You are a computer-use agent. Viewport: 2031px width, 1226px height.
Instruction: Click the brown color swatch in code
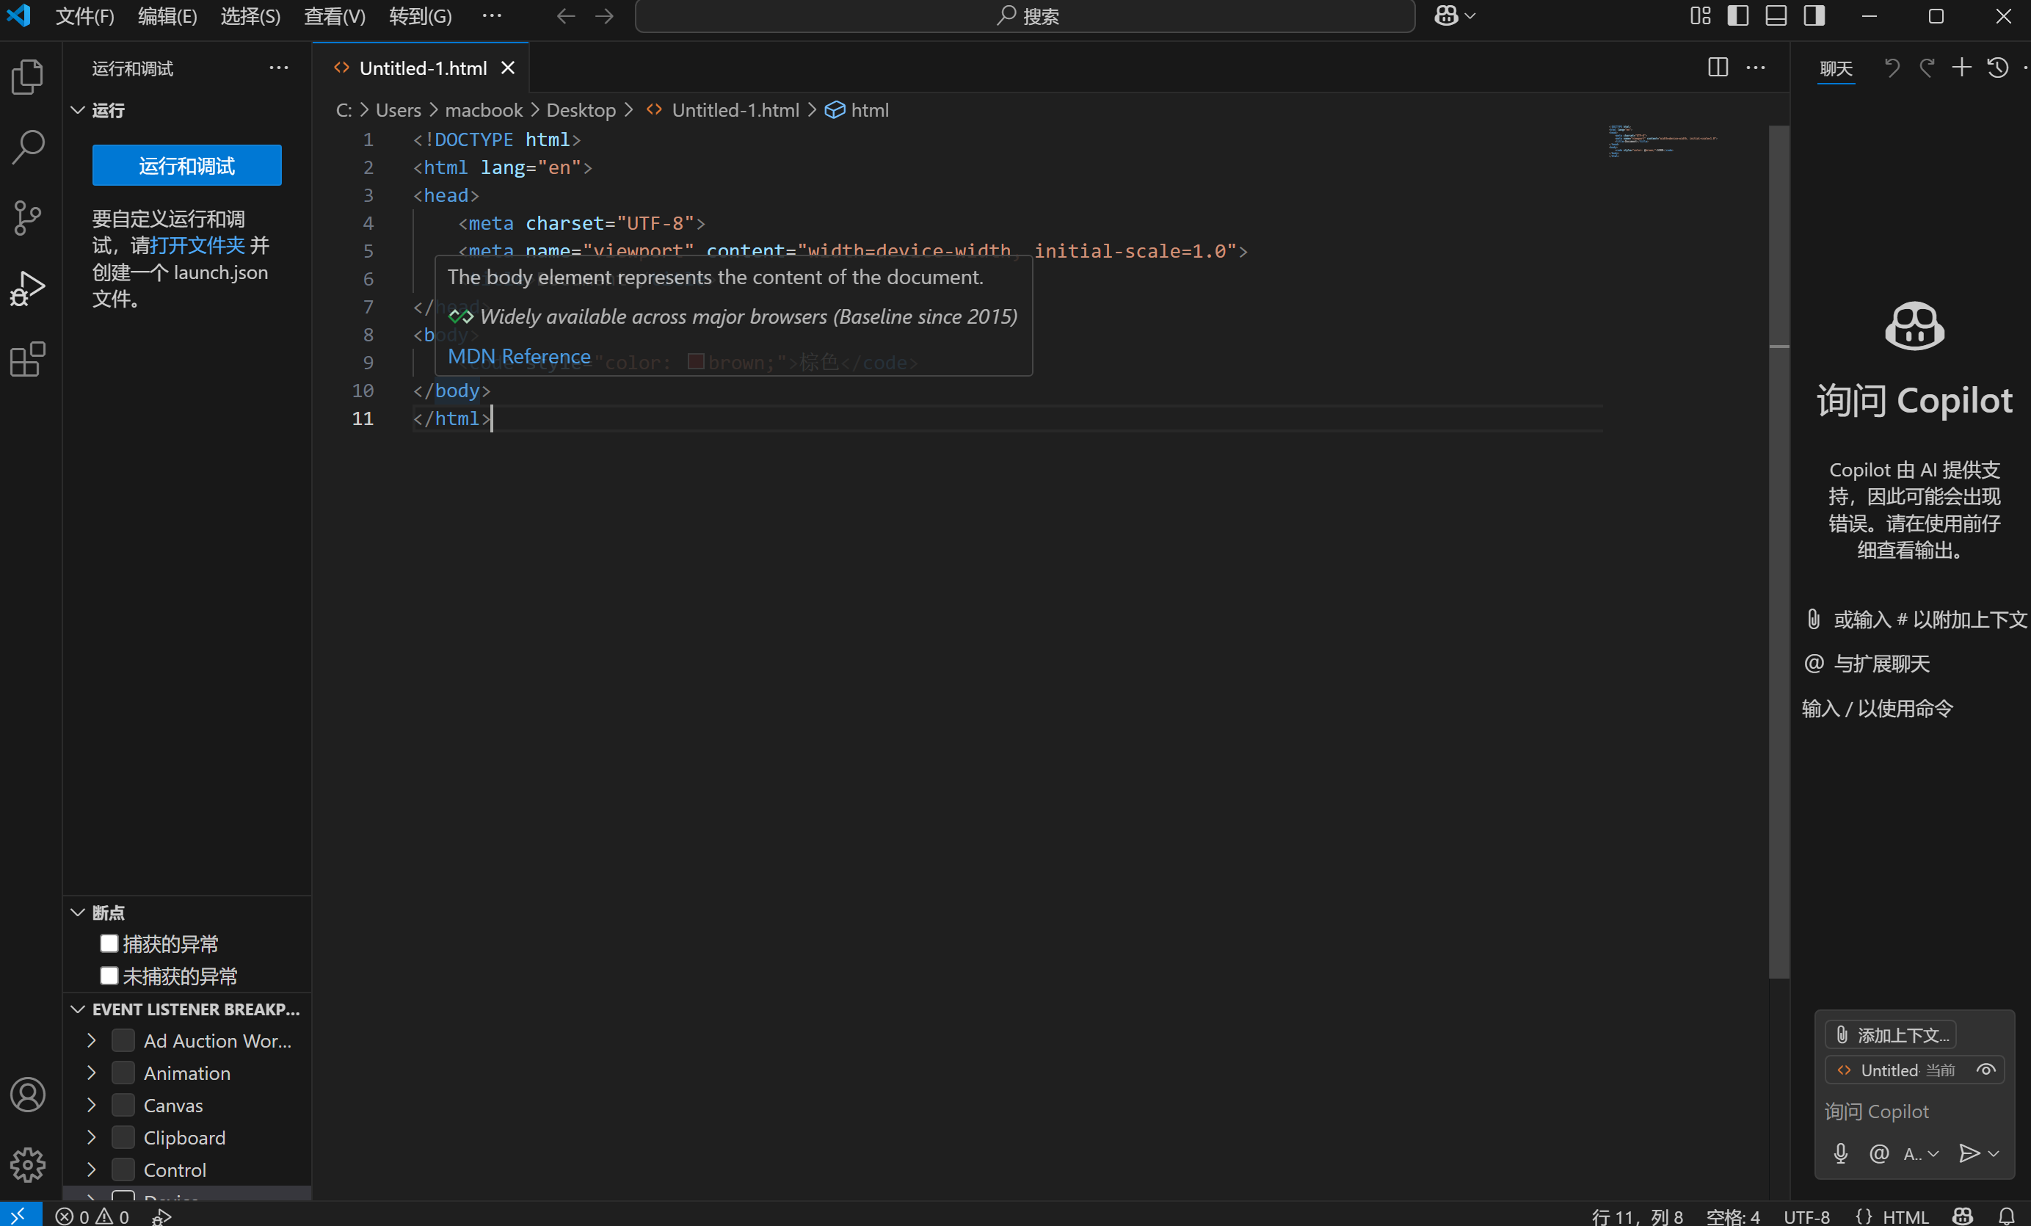(x=695, y=362)
